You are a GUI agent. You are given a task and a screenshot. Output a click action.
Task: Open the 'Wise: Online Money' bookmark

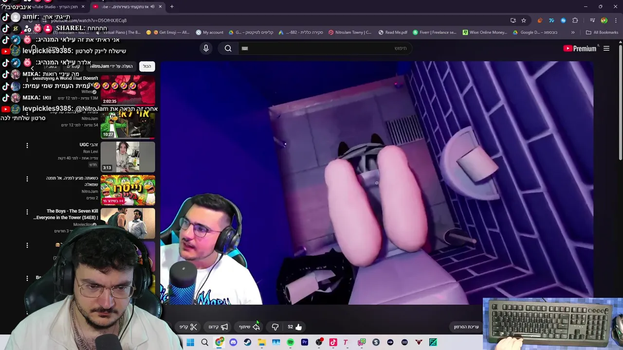[x=485, y=33]
